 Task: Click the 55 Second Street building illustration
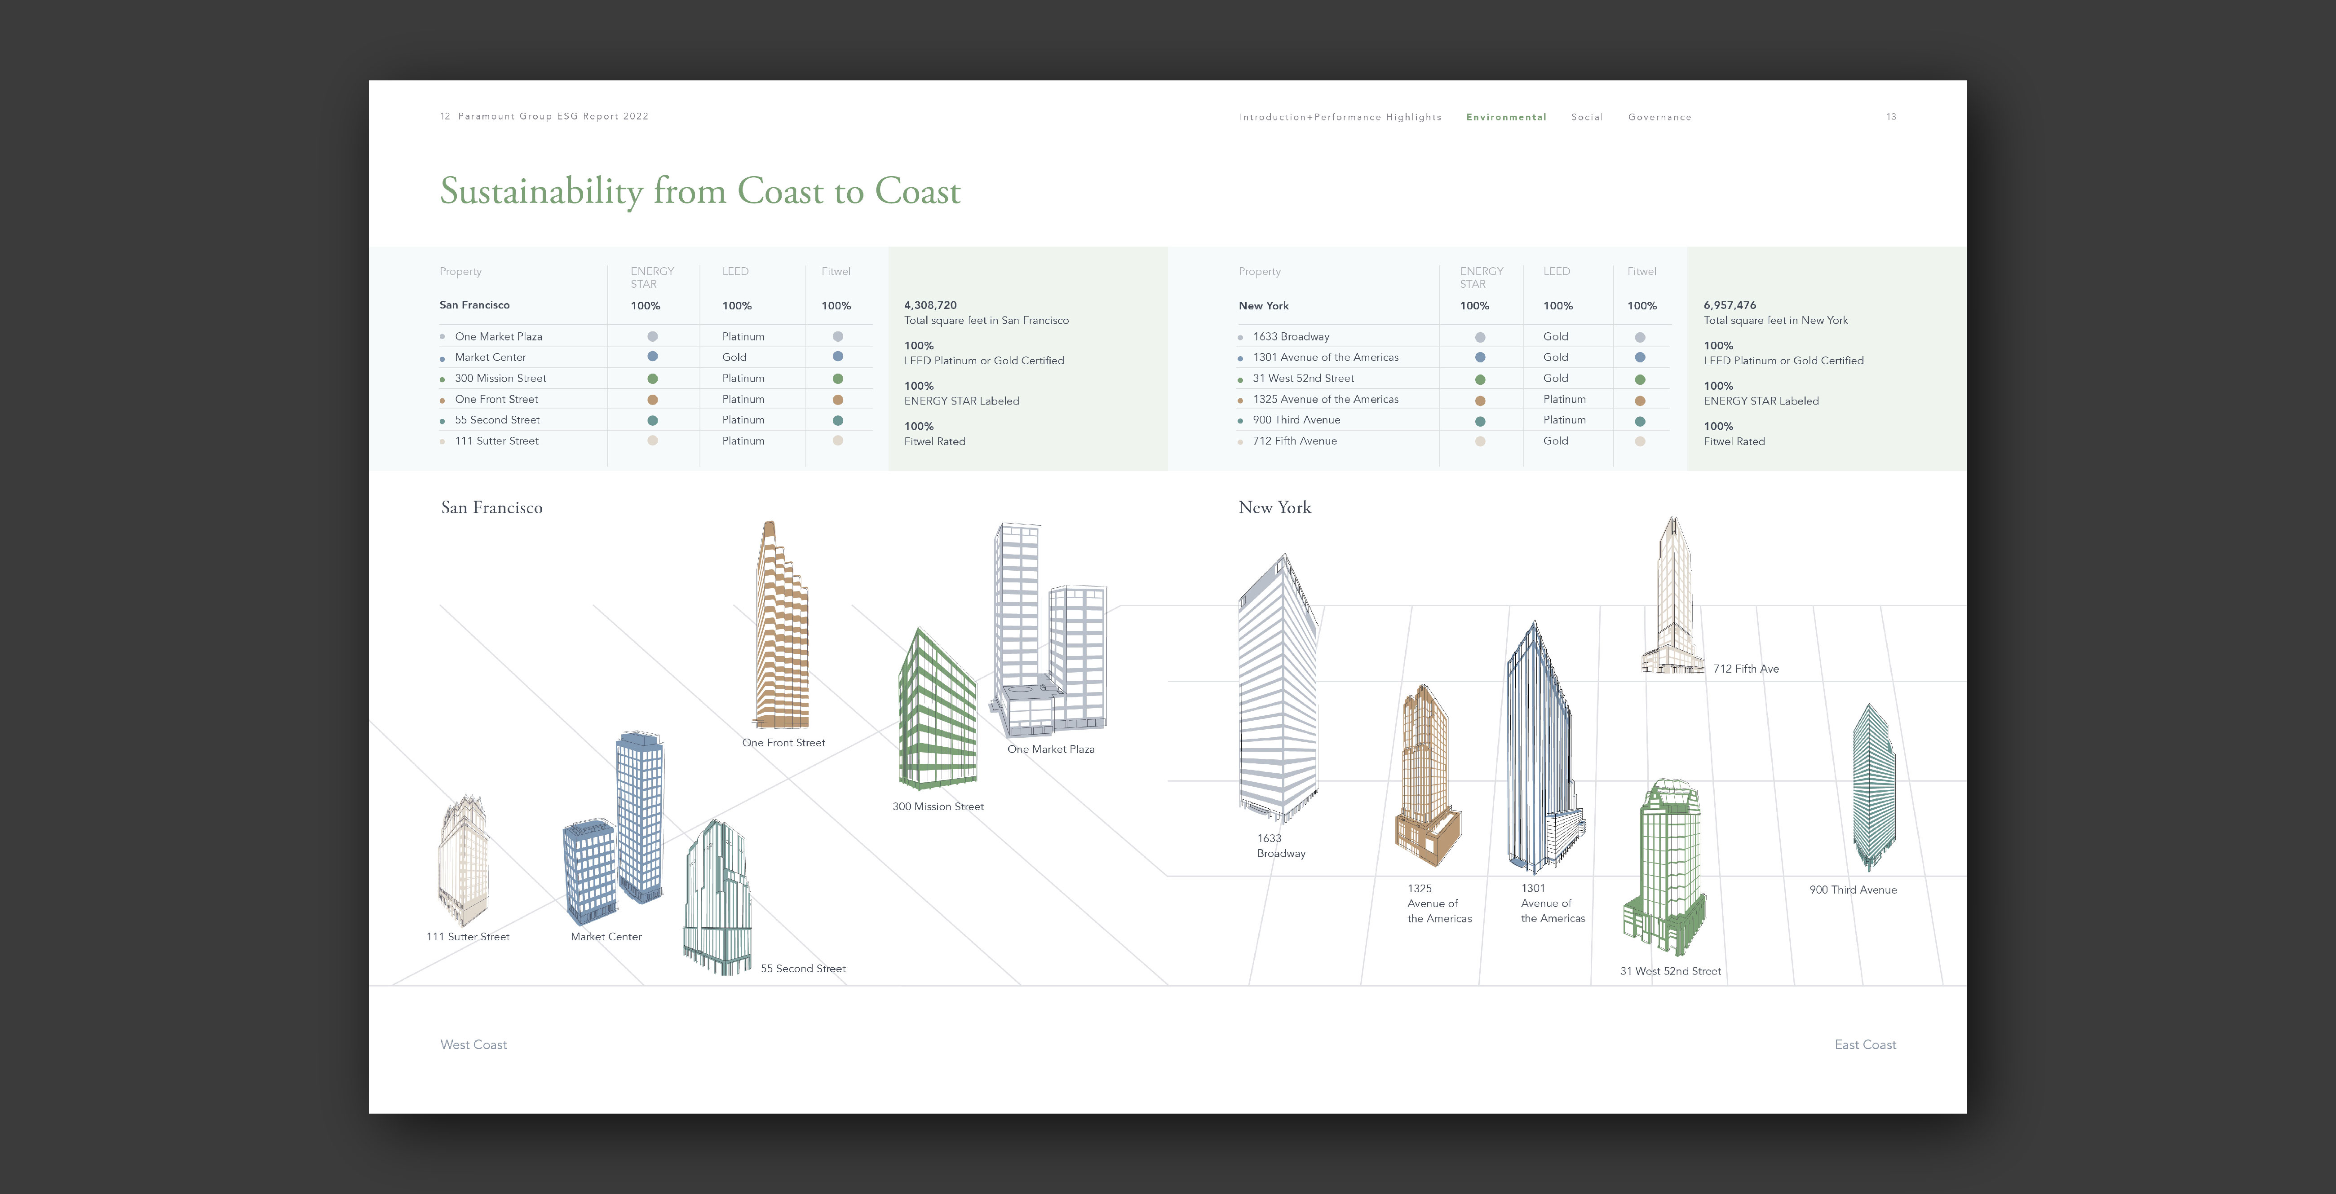[x=717, y=898]
